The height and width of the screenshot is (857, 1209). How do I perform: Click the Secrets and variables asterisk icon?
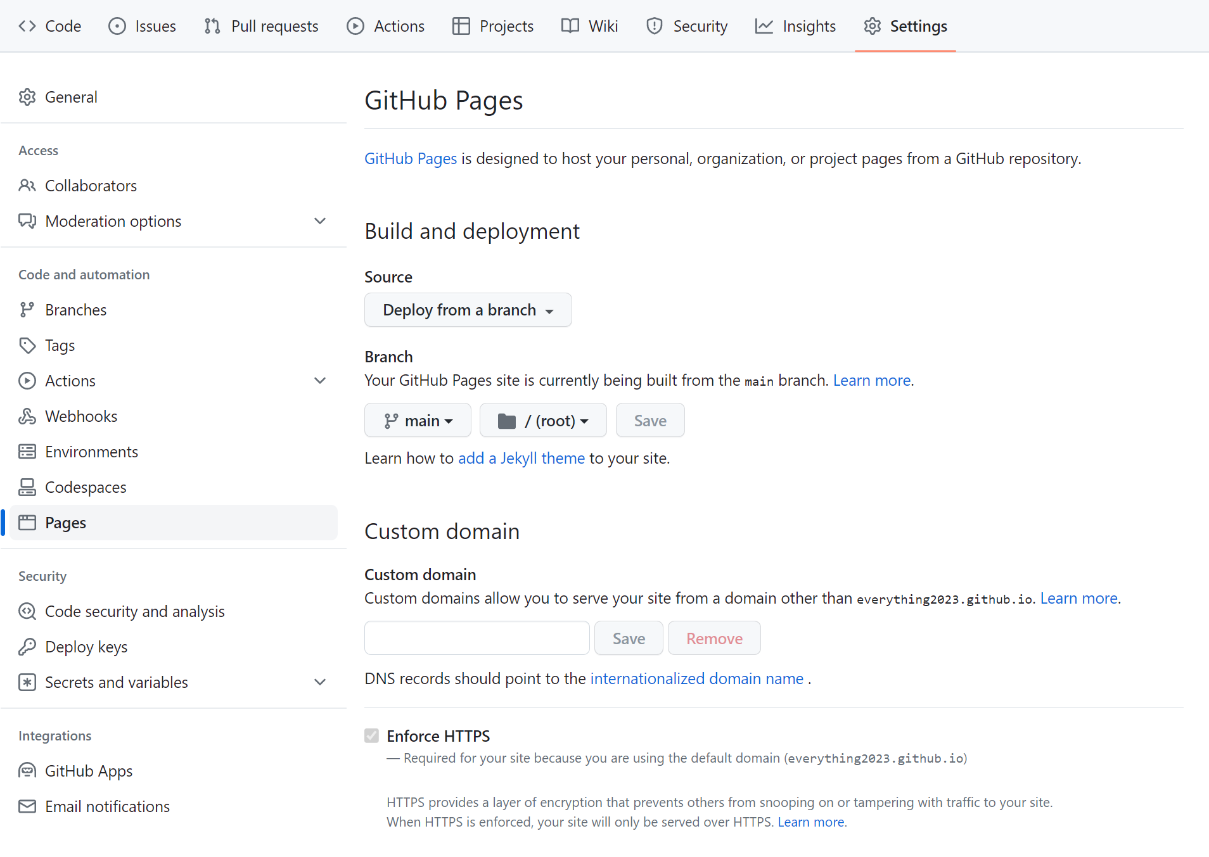27,682
